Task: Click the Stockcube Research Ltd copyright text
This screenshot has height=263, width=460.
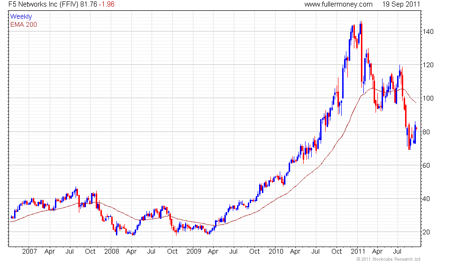Action: click(x=389, y=259)
